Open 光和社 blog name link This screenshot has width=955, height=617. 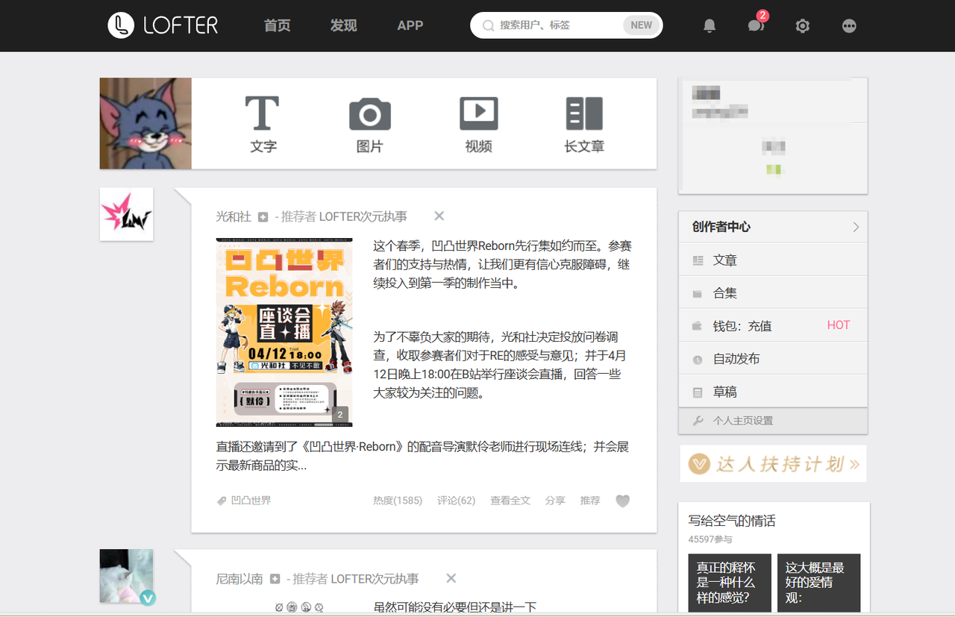pyautogui.click(x=234, y=216)
